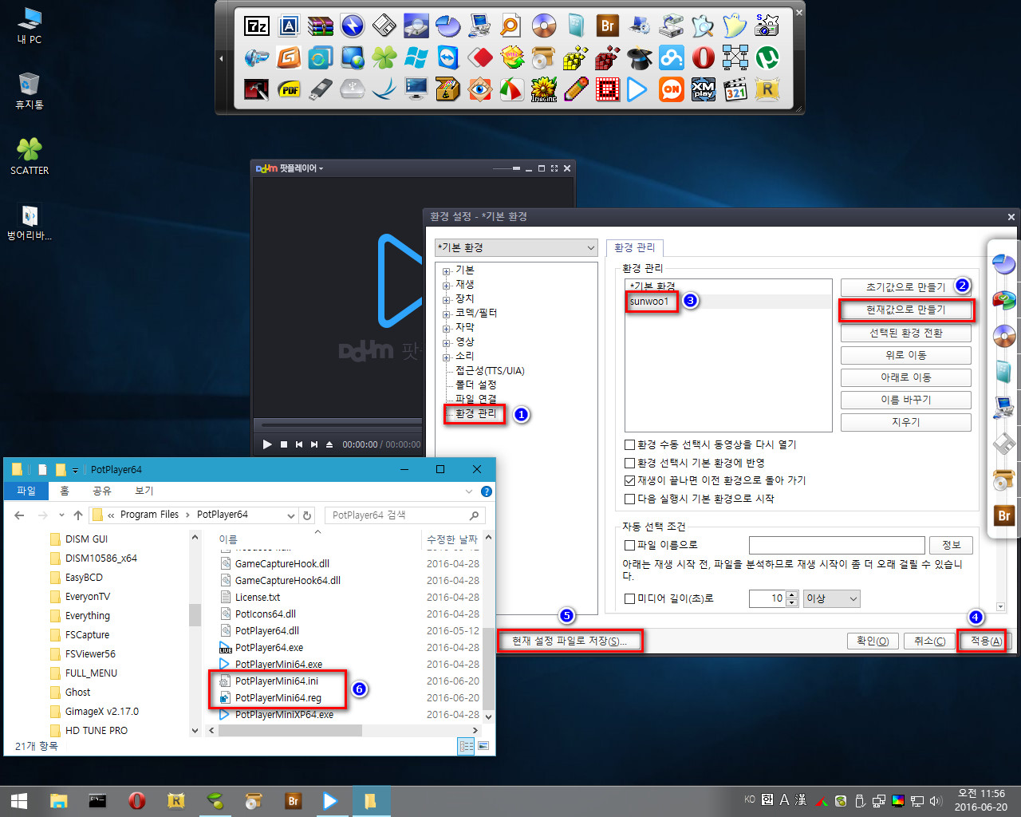Select the sunwoo1 environment entry

coord(649,302)
